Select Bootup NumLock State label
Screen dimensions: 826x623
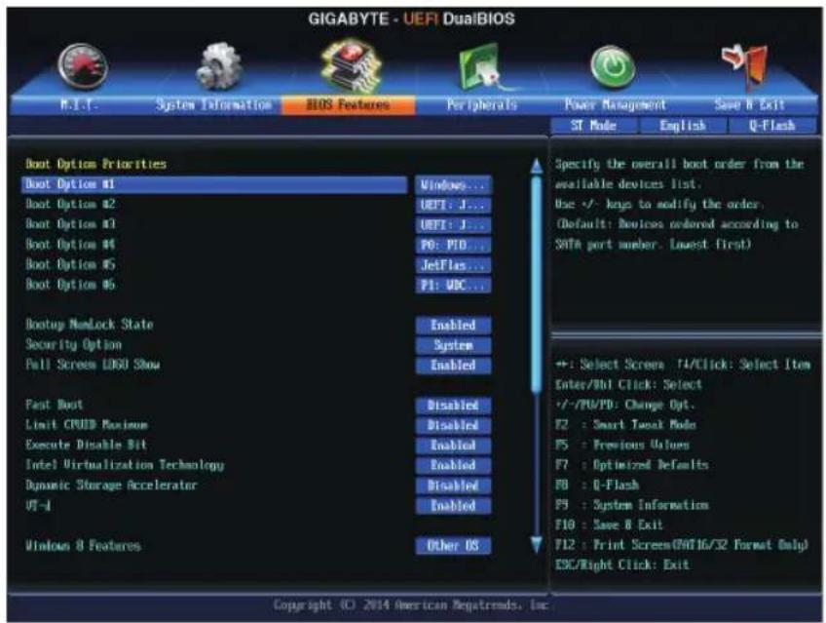(x=90, y=325)
